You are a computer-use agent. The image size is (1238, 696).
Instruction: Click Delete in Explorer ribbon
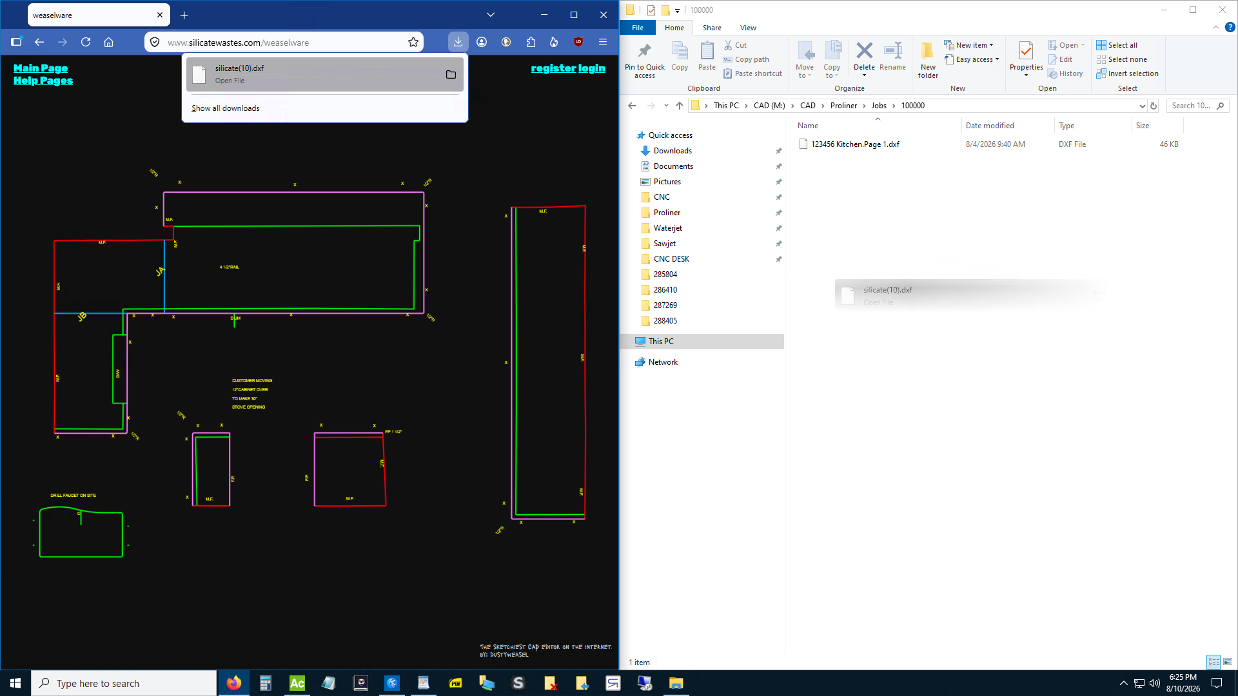tap(864, 59)
